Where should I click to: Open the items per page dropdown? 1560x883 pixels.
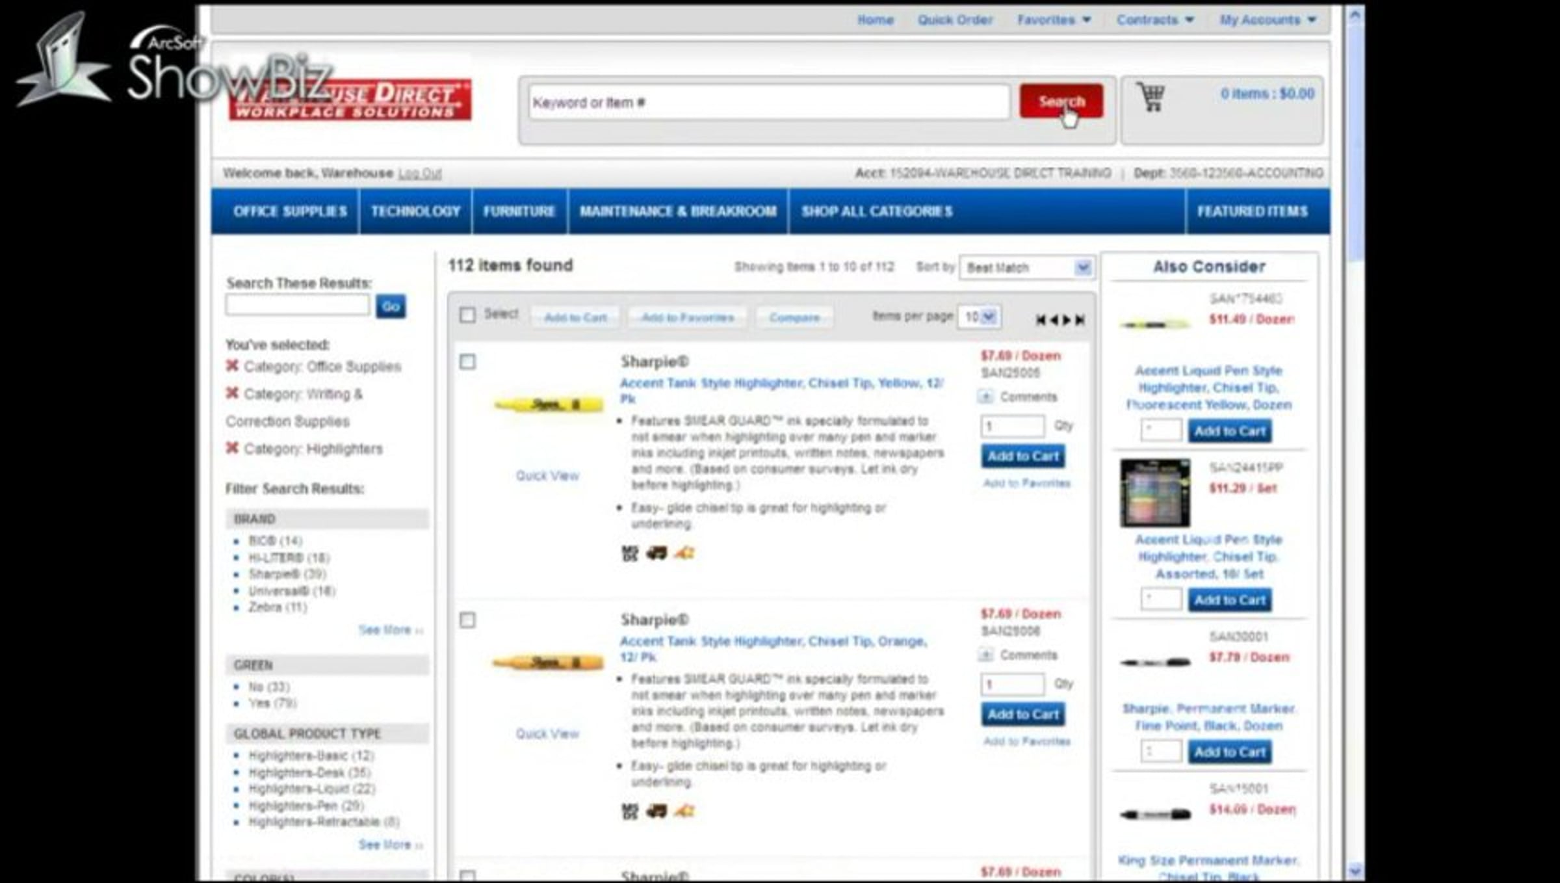(979, 317)
